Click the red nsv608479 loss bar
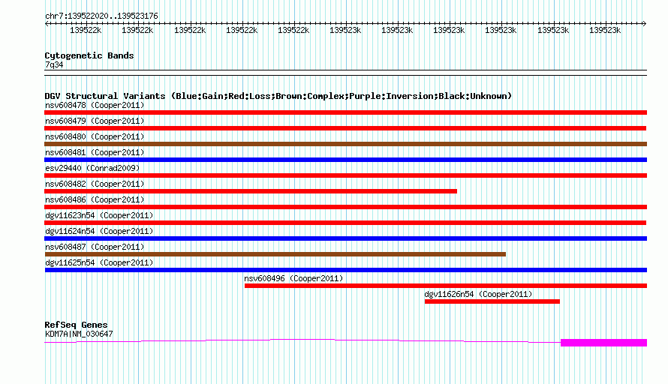The height and width of the screenshot is (384, 668). click(345, 128)
